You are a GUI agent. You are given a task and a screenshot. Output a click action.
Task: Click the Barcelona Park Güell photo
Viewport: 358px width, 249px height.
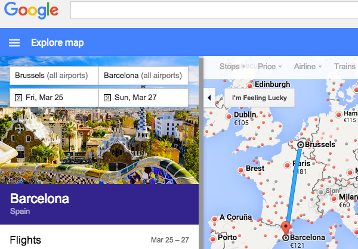click(99, 145)
